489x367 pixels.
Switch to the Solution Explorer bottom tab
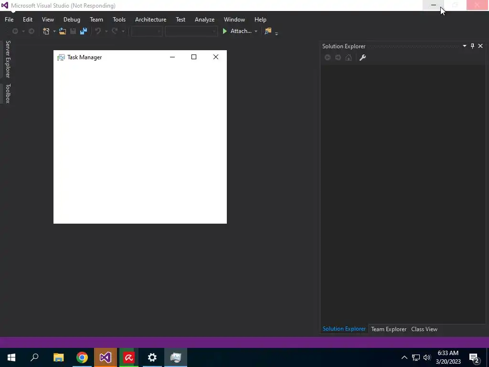[344, 329]
